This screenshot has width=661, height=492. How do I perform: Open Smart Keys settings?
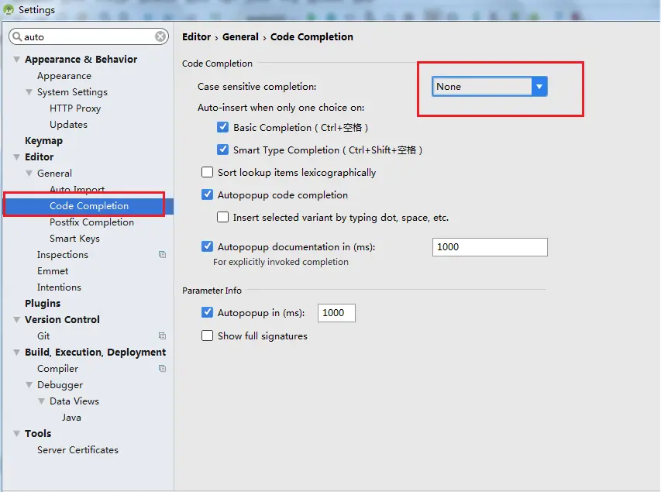[x=74, y=238]
